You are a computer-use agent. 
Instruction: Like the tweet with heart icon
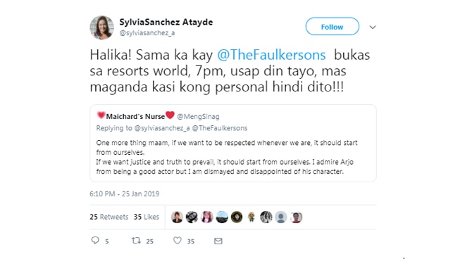tap(178, 241)
